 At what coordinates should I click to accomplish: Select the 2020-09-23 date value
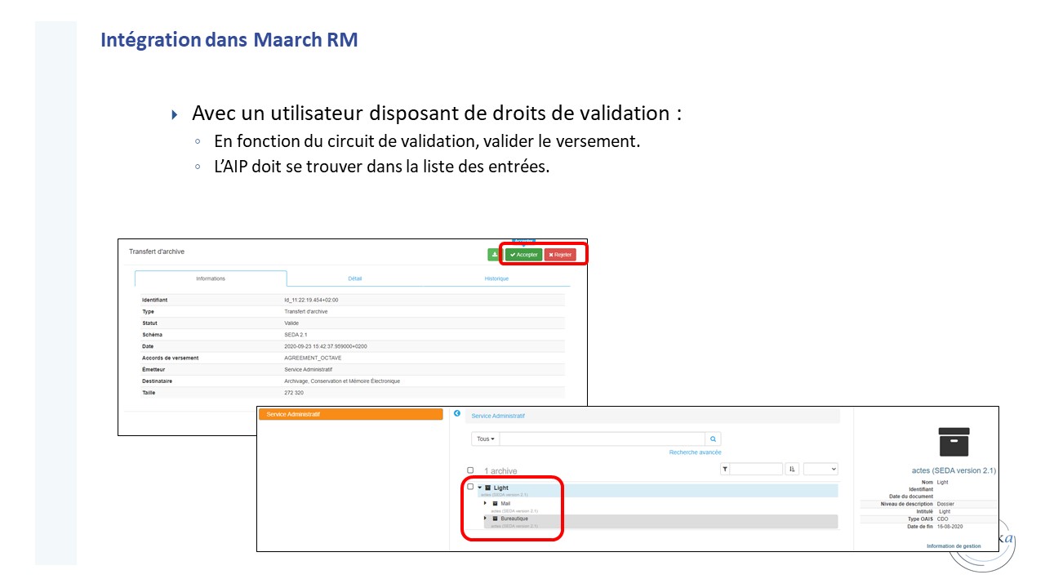pos(326,346)
